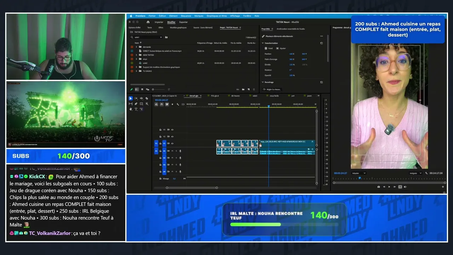This screenshot has height=255, width=453.
Task: Select the Razor tool
Action: 147,98
